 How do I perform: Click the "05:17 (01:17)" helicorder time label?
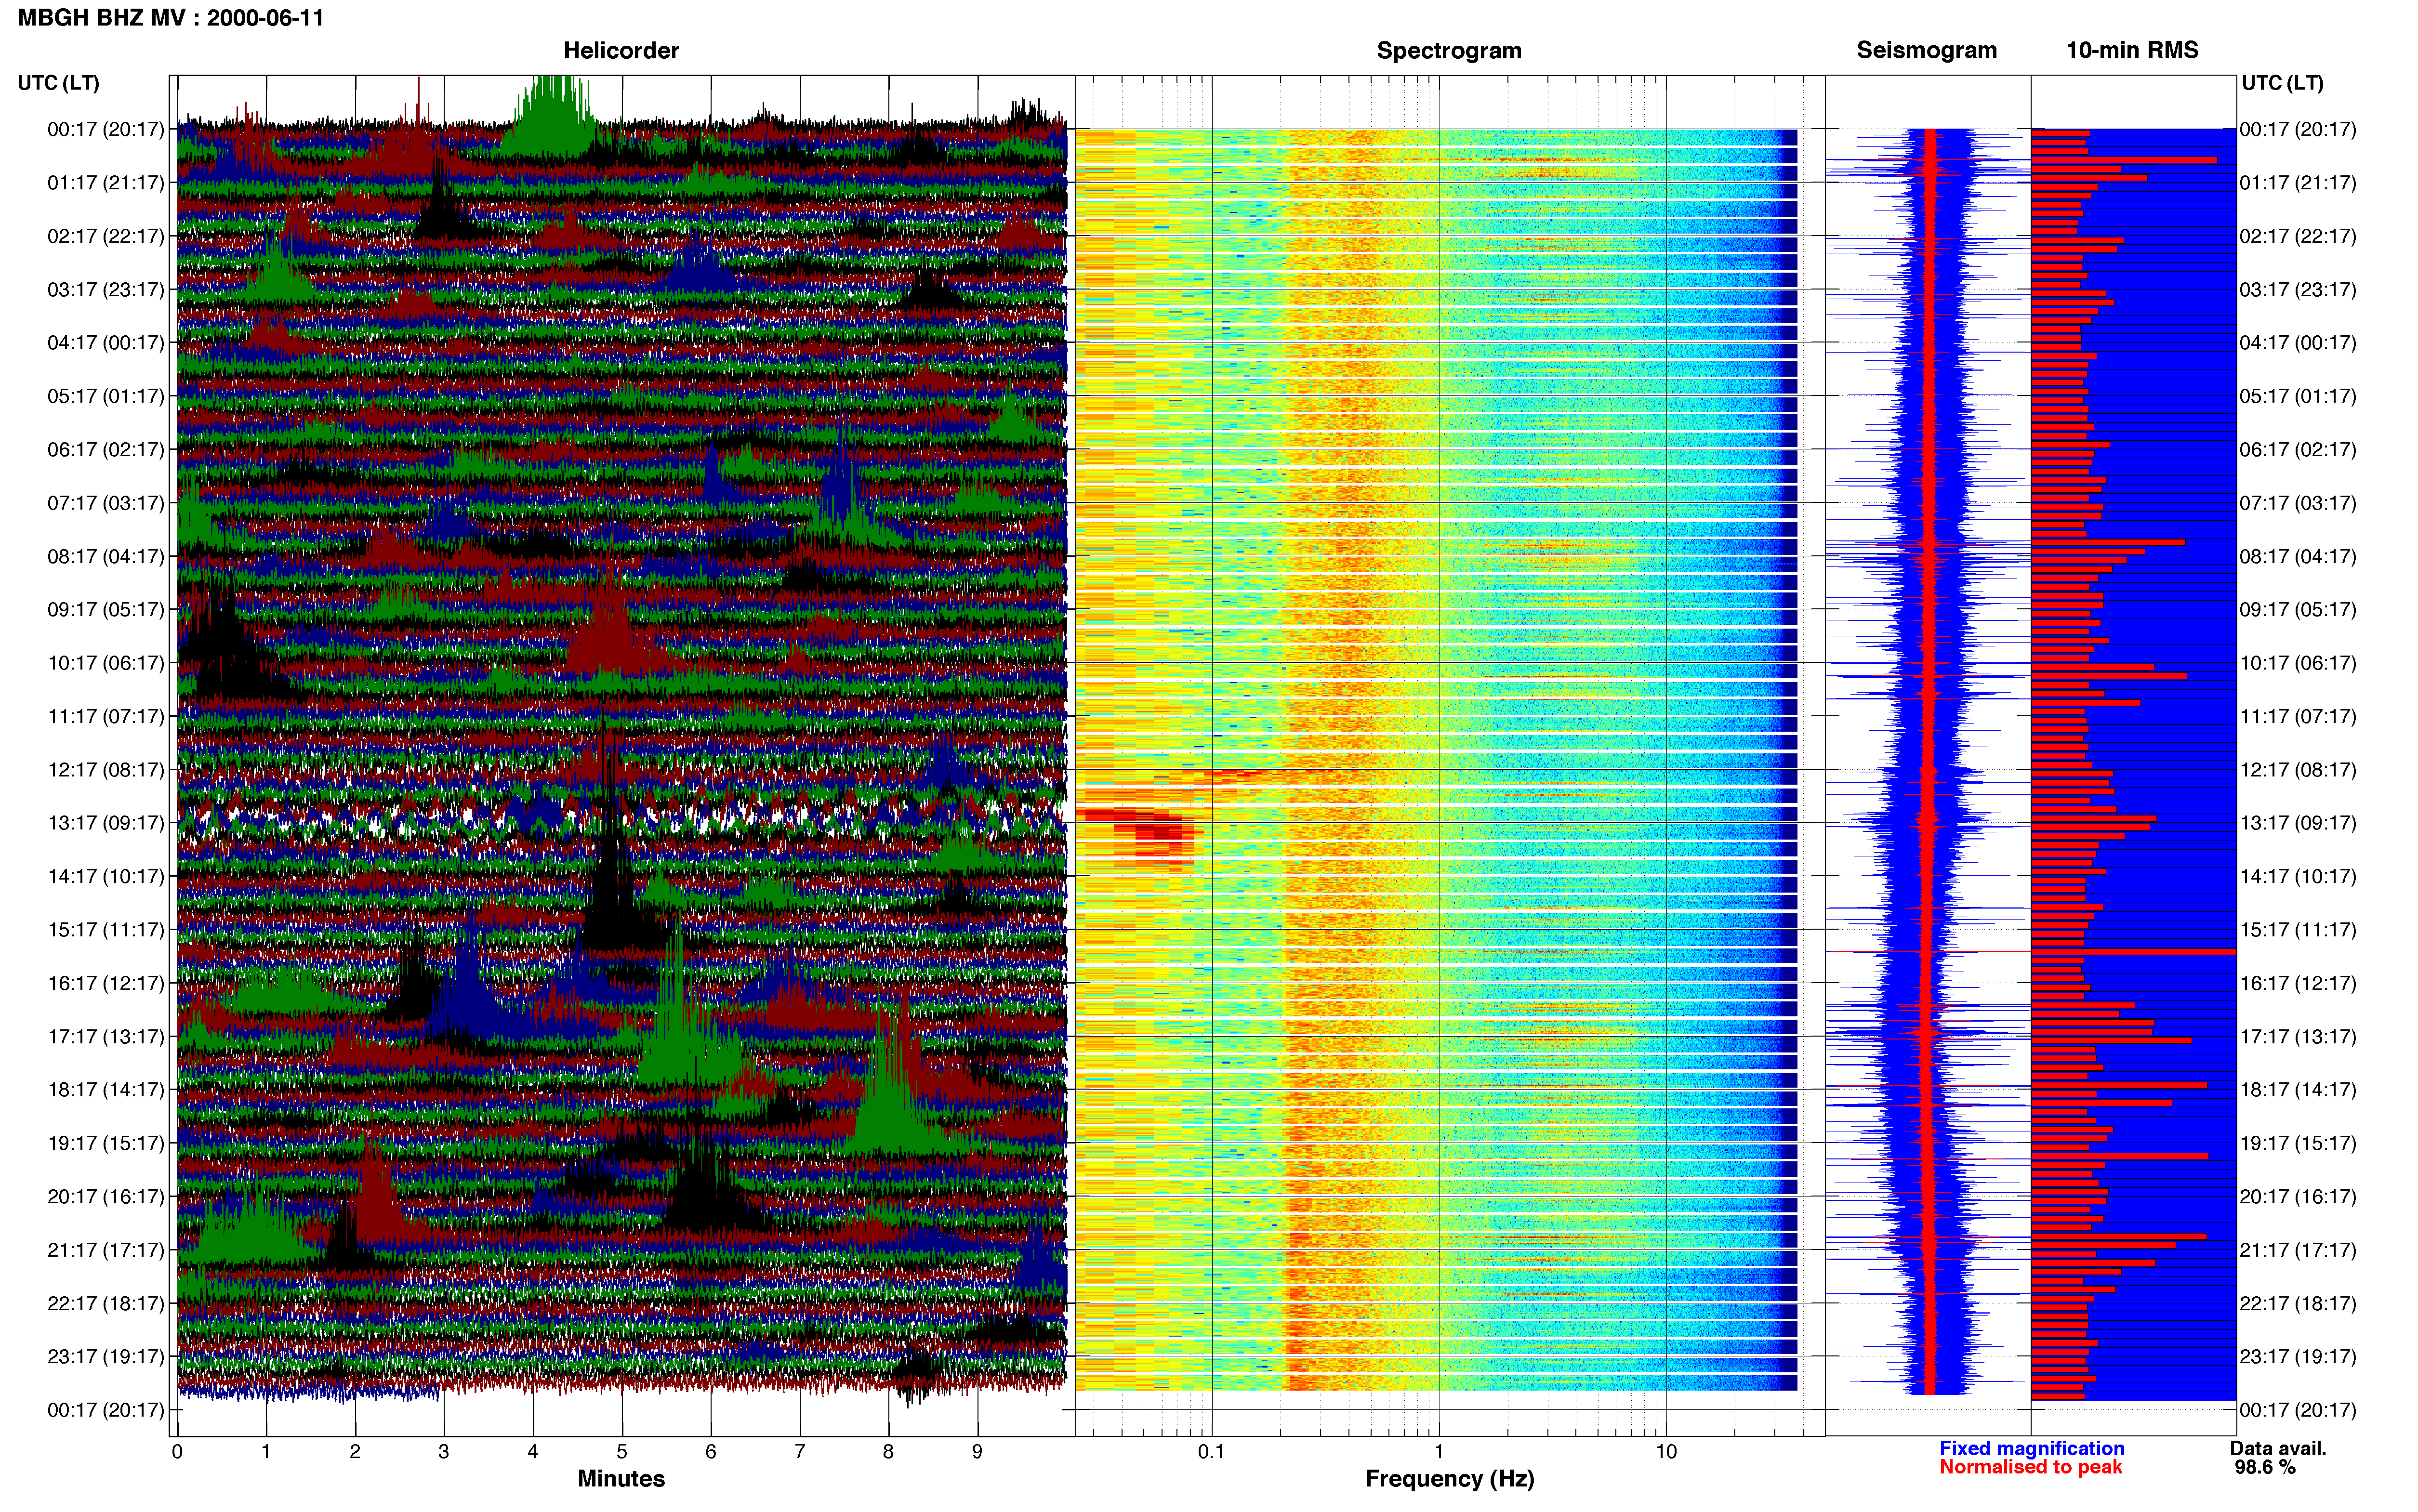(x=106, y=396)
